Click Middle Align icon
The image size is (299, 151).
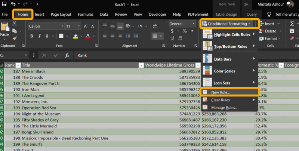point(112,26)
